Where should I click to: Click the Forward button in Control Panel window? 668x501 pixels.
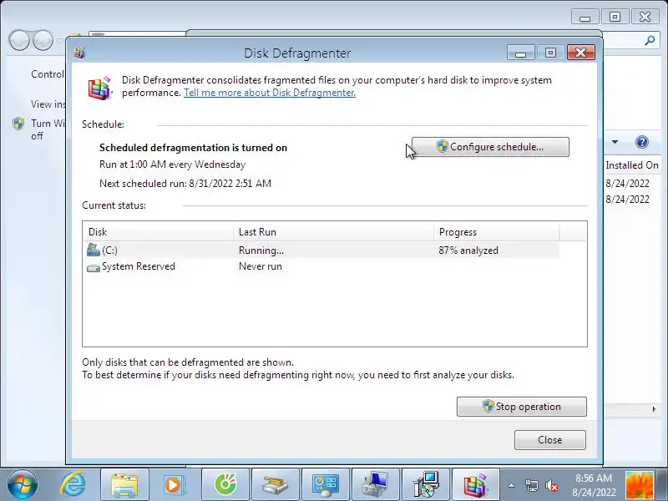43,40
